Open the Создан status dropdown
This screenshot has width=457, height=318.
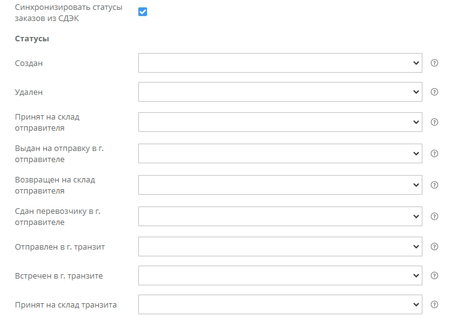pos(280,63)
